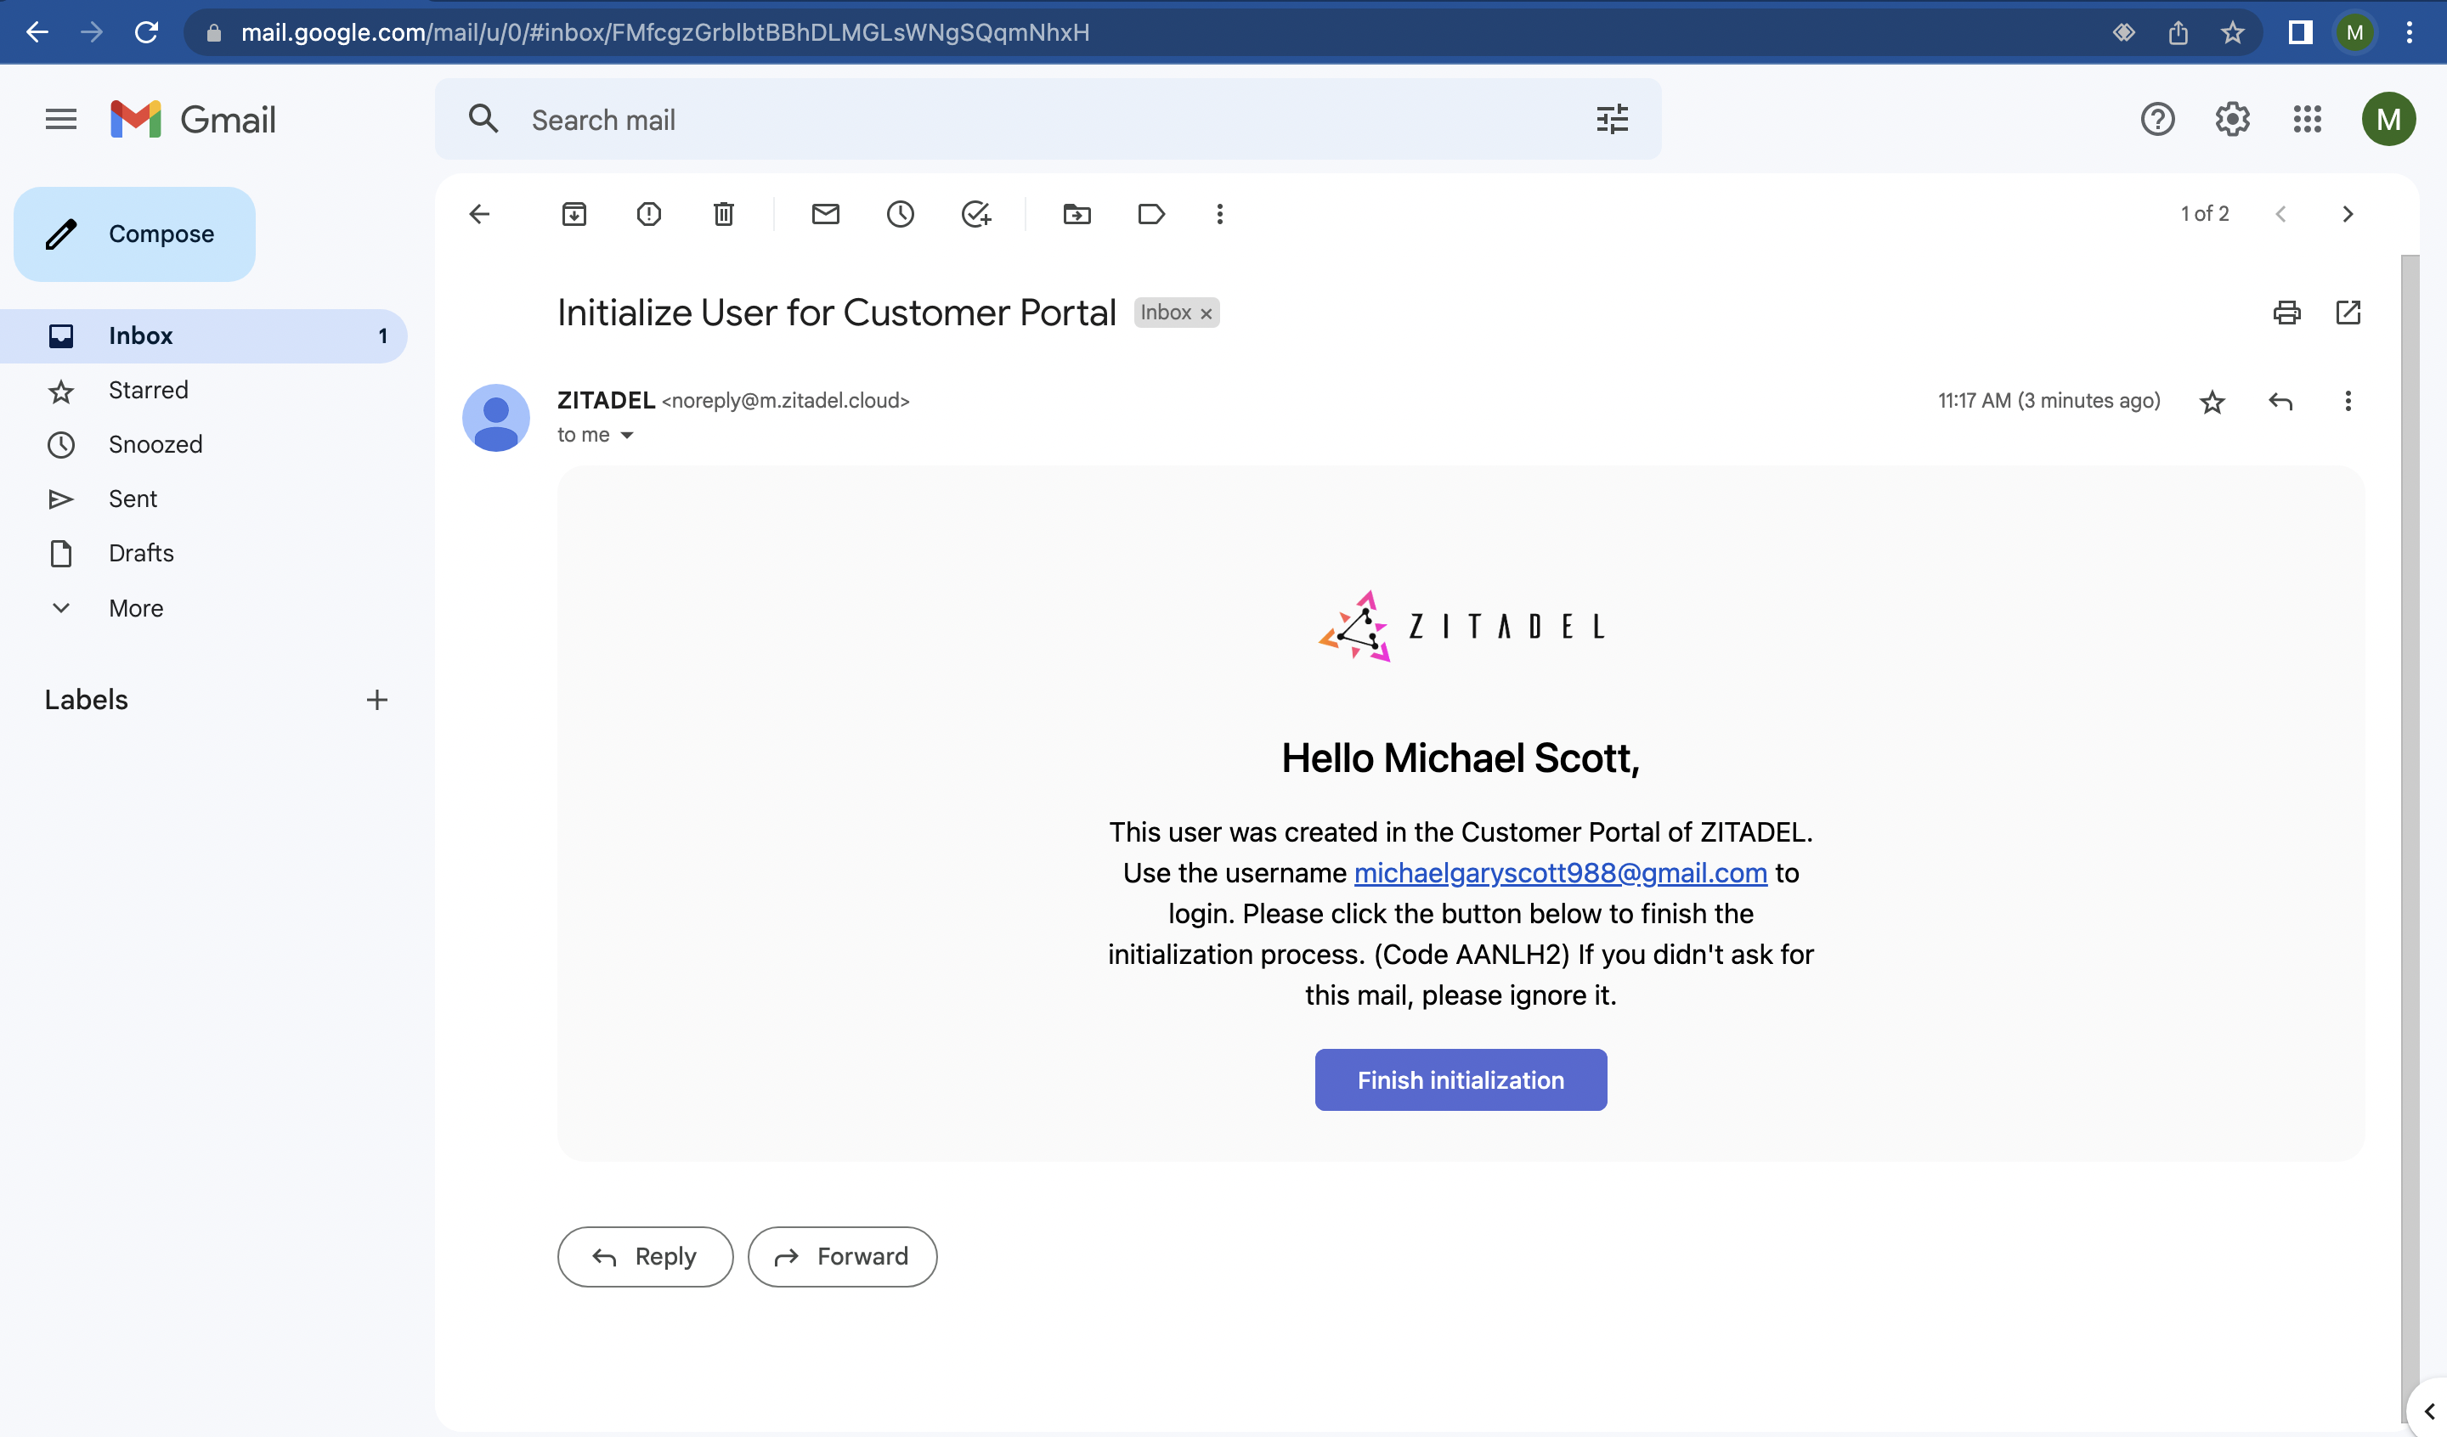Click the delete trash icon
This screenshot has width=2447, height=1437.
(724, 214)
